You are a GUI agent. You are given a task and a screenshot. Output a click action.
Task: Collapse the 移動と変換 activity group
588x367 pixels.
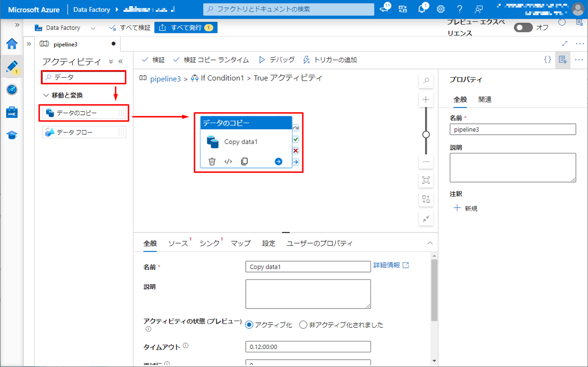pos(46,95)
